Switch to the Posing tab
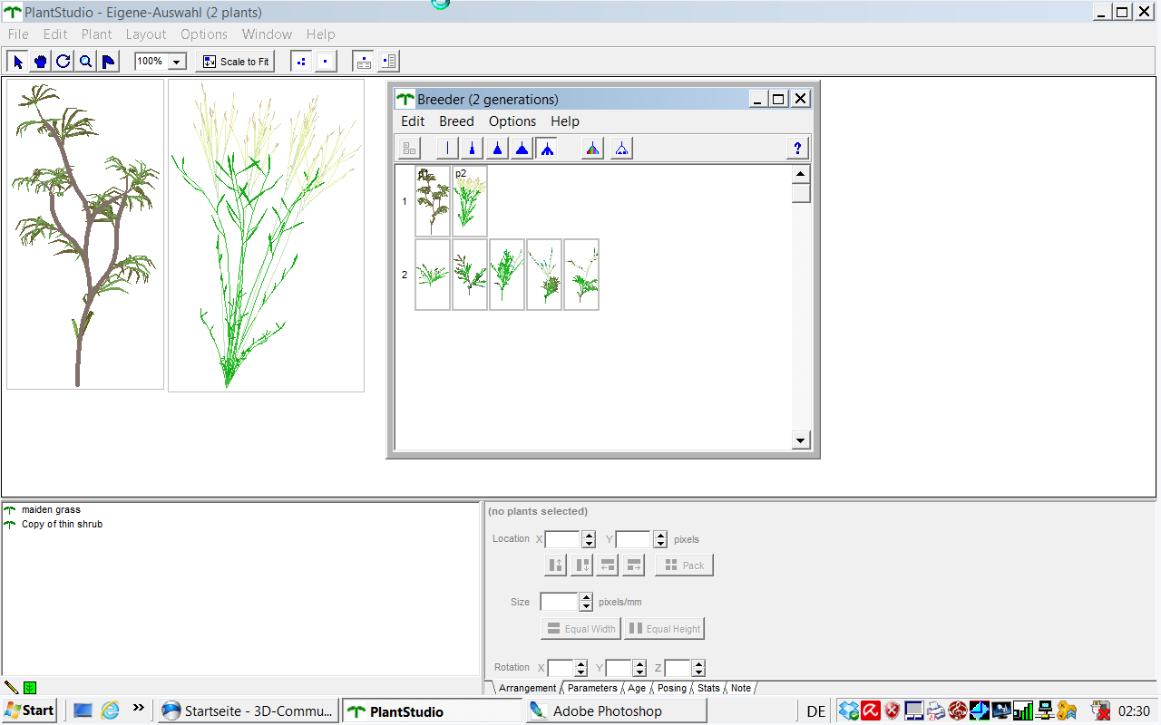Screen dimensions: 1161x725 pos(672,689)
